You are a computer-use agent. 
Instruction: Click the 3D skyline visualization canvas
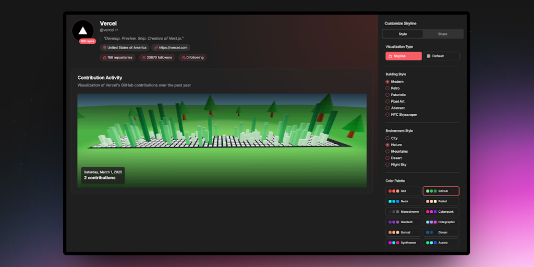222,140
